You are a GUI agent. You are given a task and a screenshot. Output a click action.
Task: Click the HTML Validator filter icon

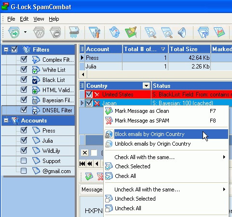pyautogui.click(x=36, y=90)
